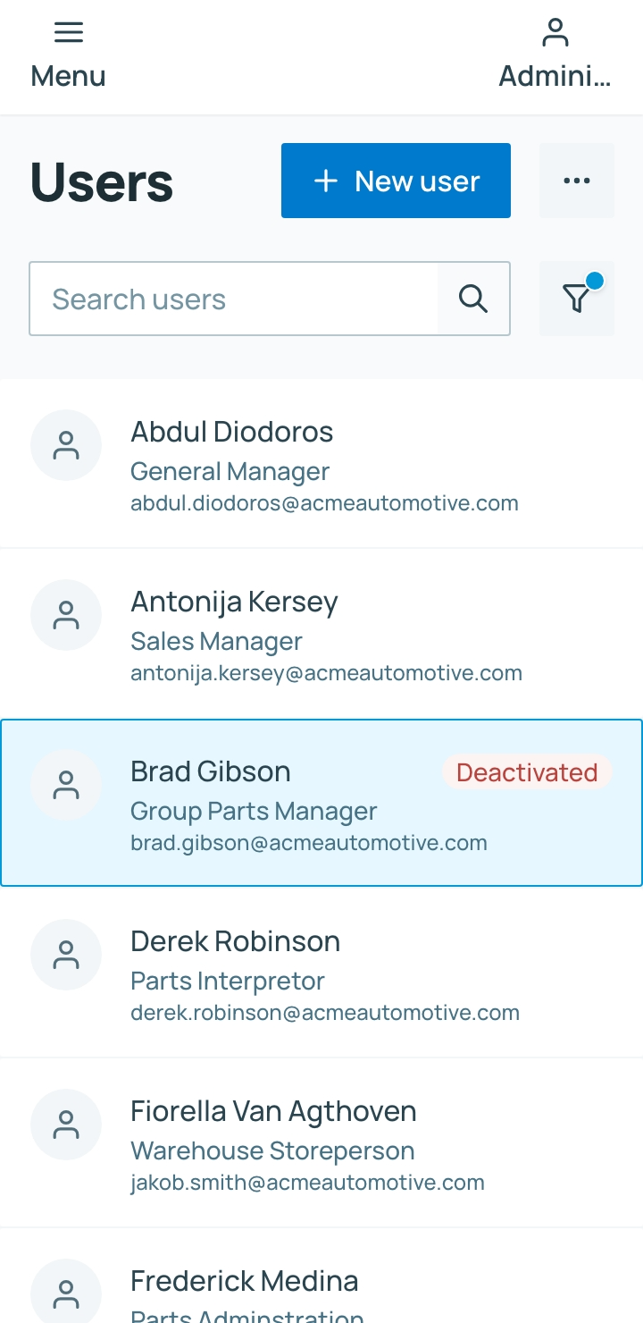The width and height of the screenshot is (643, 1323).
Task: Open Derek Robinson's user record
Action: click(x=321, y=973)
